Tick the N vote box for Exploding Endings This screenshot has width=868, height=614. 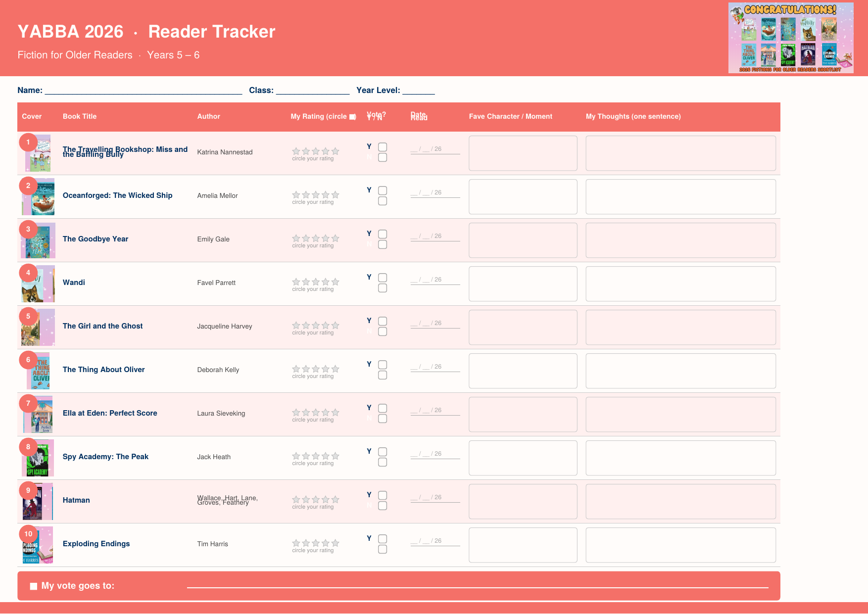coord(383,549)
